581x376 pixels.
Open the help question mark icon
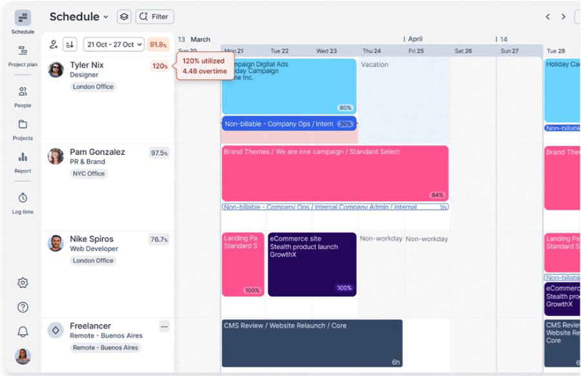(23, 307)
